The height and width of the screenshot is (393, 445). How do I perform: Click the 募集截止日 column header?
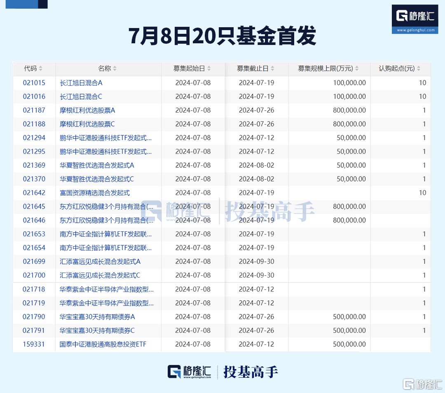[x=257, y=69]
